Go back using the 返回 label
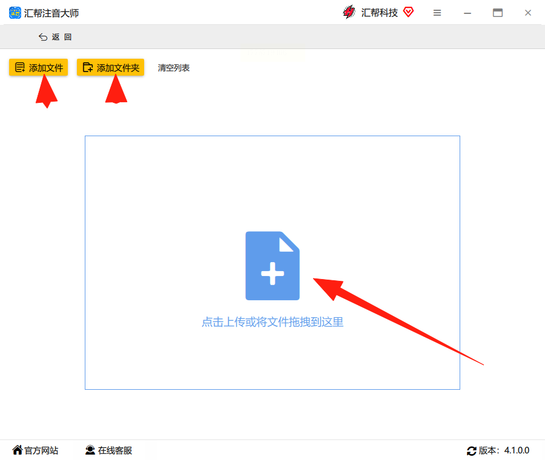 [62, 37]
